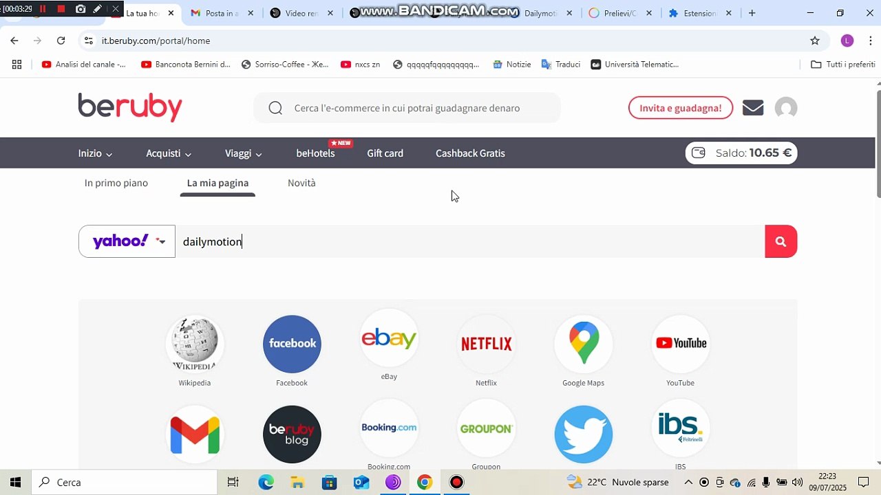Click the Invita e guadagna! button

pyautogui.click(x=681, y=108)
